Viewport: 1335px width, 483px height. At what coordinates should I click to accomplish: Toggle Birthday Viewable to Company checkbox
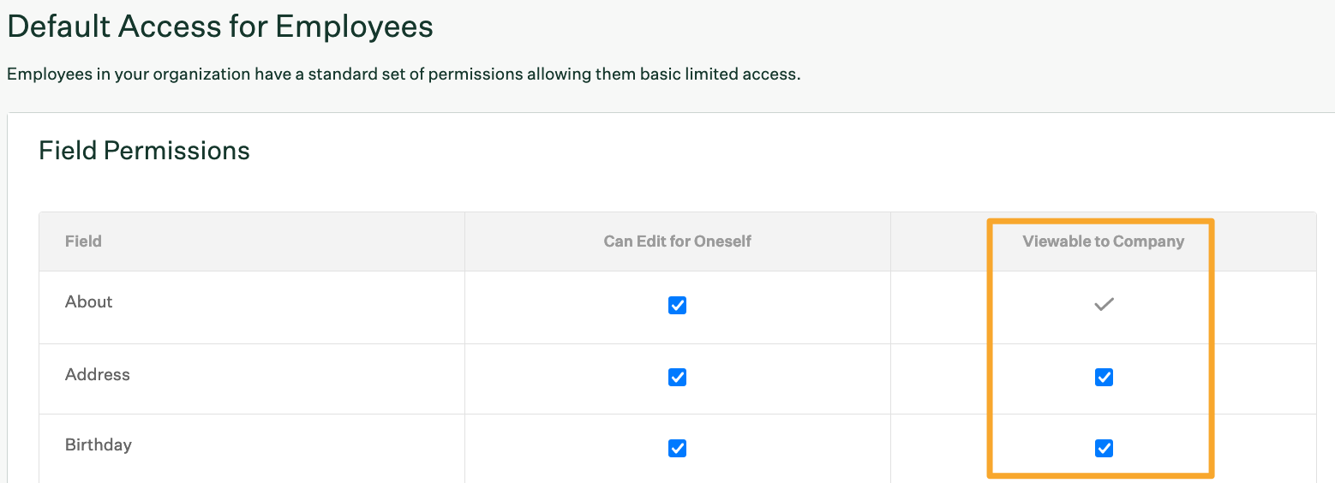click(1104, 448)
